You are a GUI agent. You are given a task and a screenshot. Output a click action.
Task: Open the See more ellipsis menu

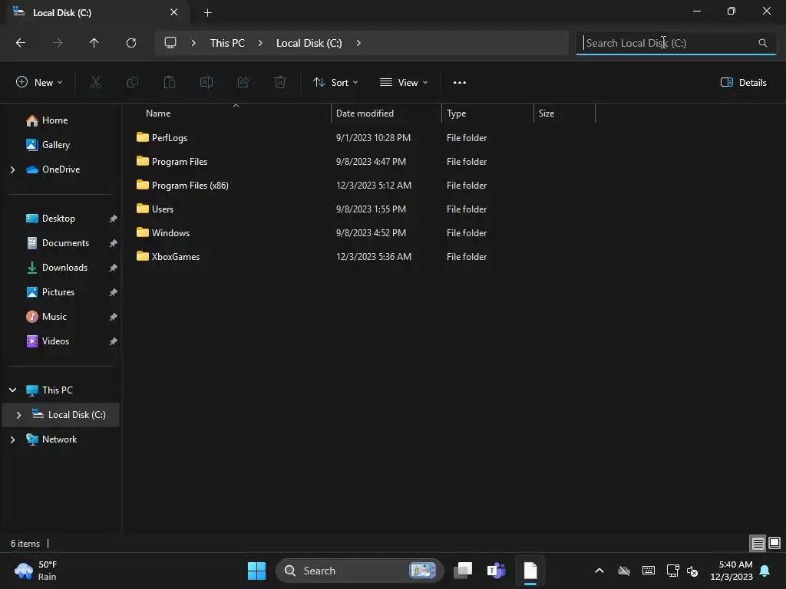click(x=460, y=83)
